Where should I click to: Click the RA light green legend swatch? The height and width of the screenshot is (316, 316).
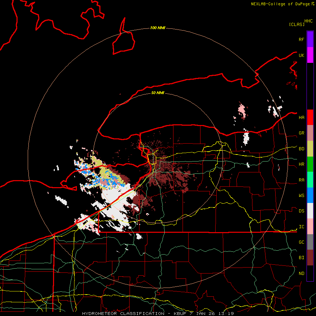click(310, 180)
